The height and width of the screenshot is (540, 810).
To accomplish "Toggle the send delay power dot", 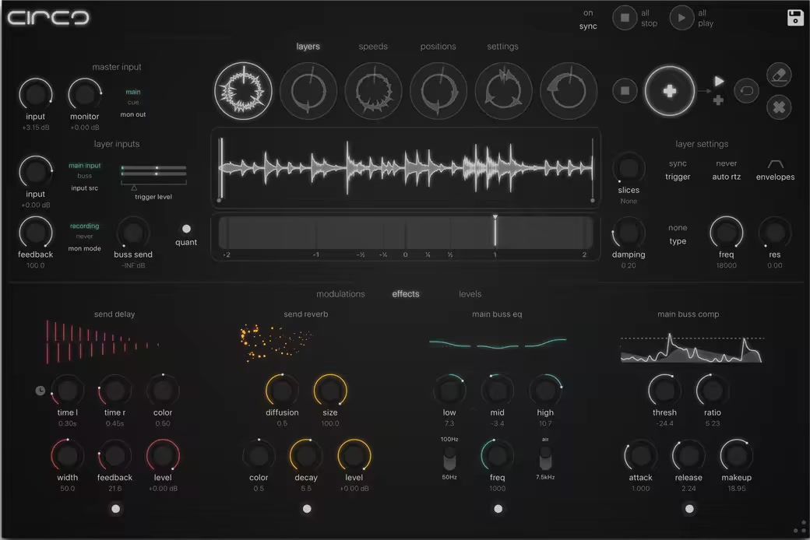I will [116, 509].
